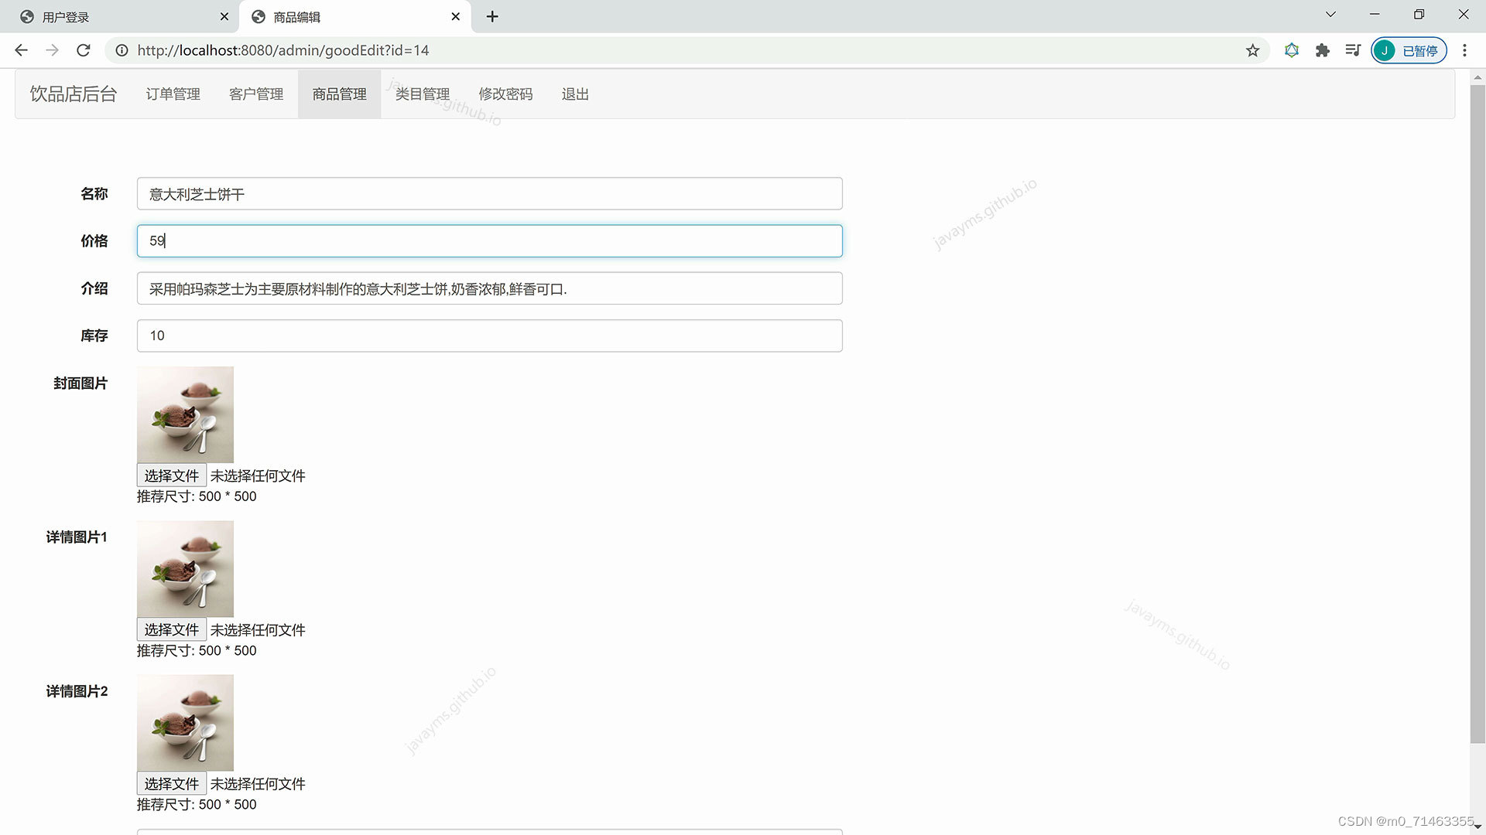Click the 库存 input field

[x=489, y=336]
